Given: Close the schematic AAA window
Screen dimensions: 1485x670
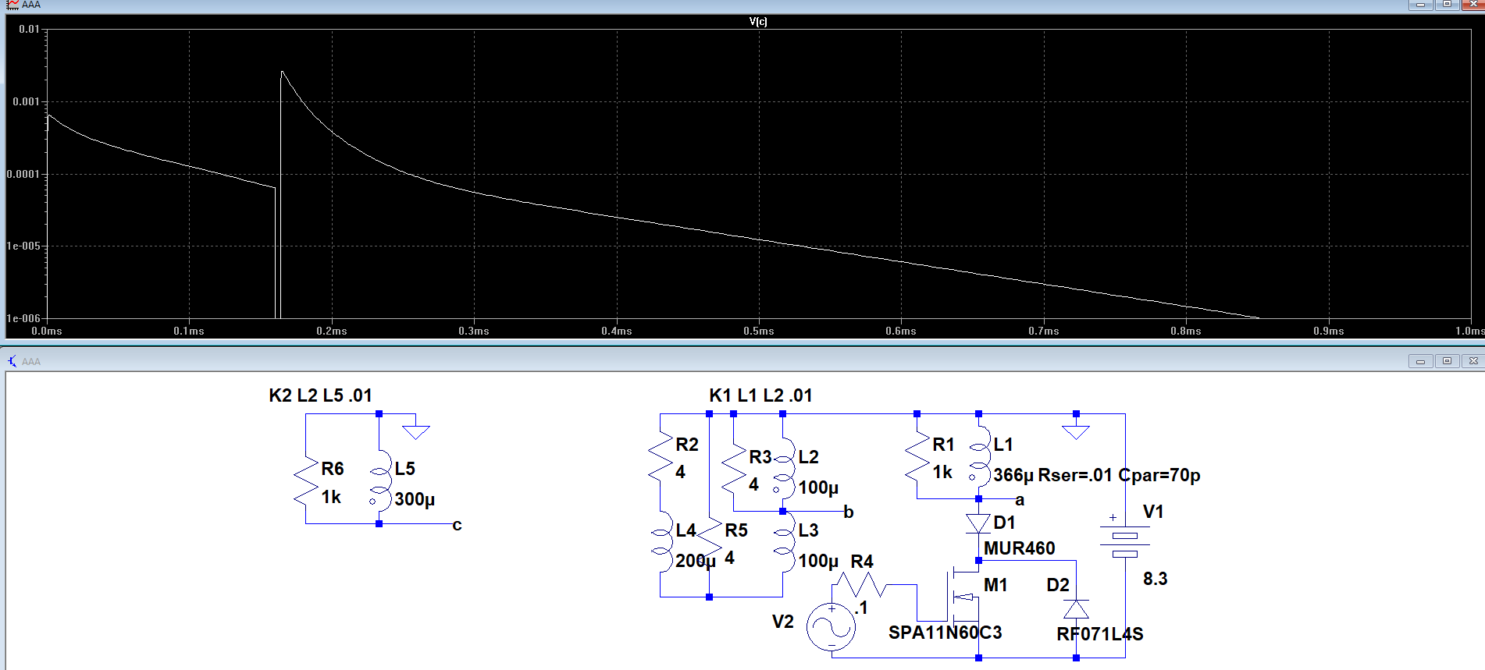Looking at the screenshot, I should click(x=1473, y=361).
